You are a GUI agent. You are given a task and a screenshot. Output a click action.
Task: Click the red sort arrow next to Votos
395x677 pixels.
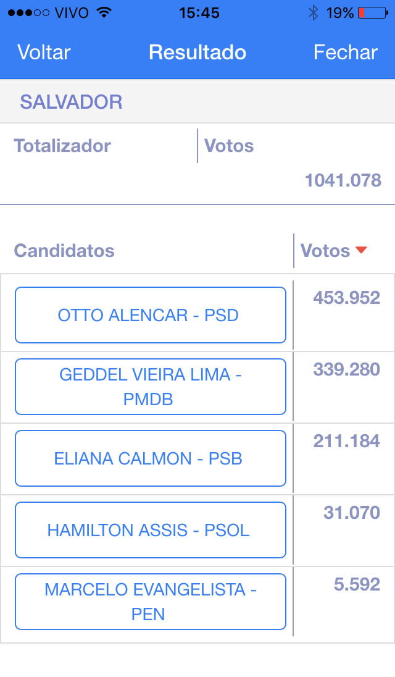click(362, 250)
